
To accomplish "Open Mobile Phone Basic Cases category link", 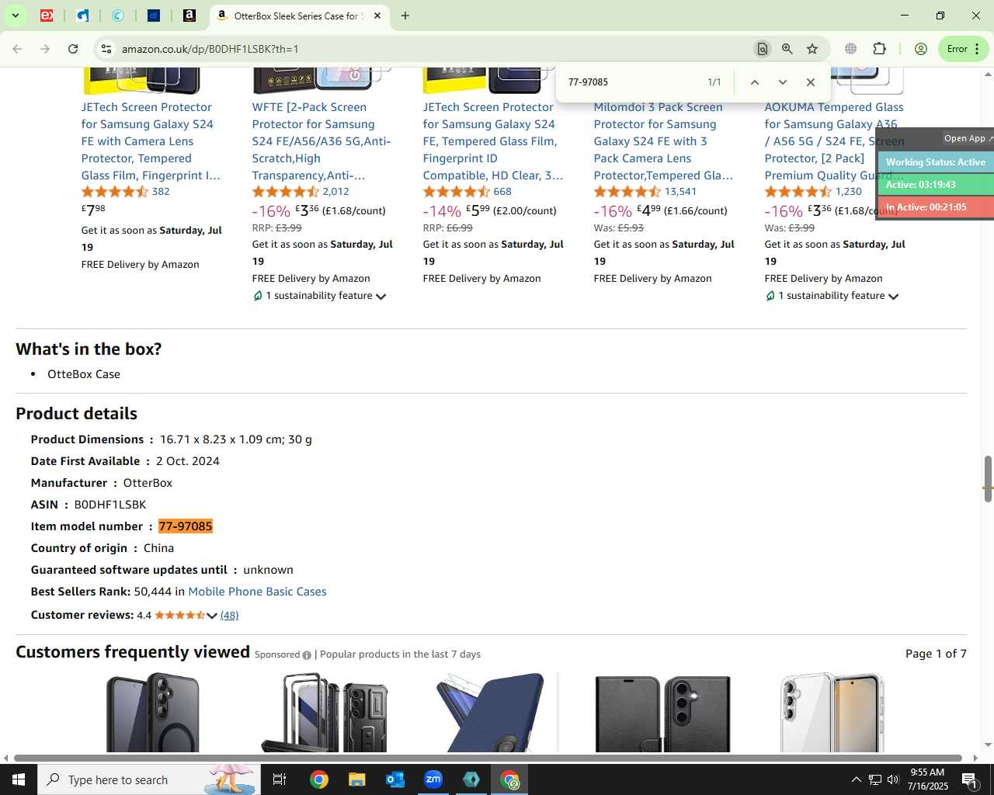I will click(257, 592).
